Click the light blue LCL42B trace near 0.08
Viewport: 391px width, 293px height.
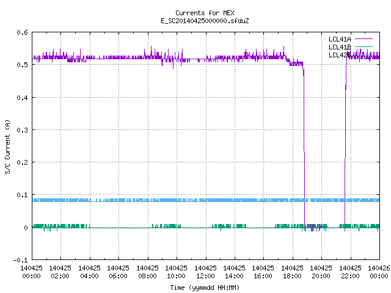tap(206, 200)
